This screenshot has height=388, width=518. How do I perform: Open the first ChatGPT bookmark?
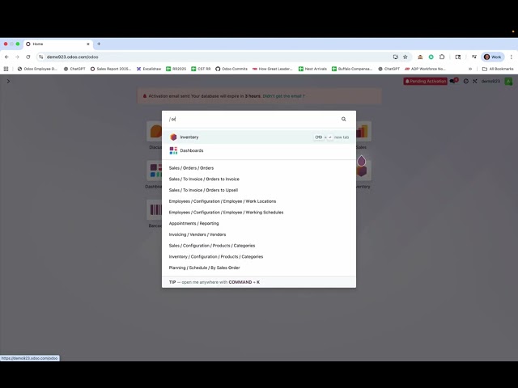(x=74, y=69)
